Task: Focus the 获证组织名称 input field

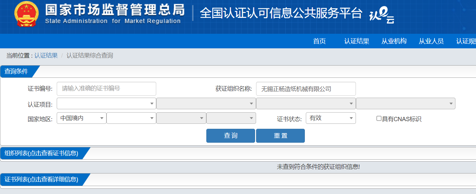Action: [306, 89]
